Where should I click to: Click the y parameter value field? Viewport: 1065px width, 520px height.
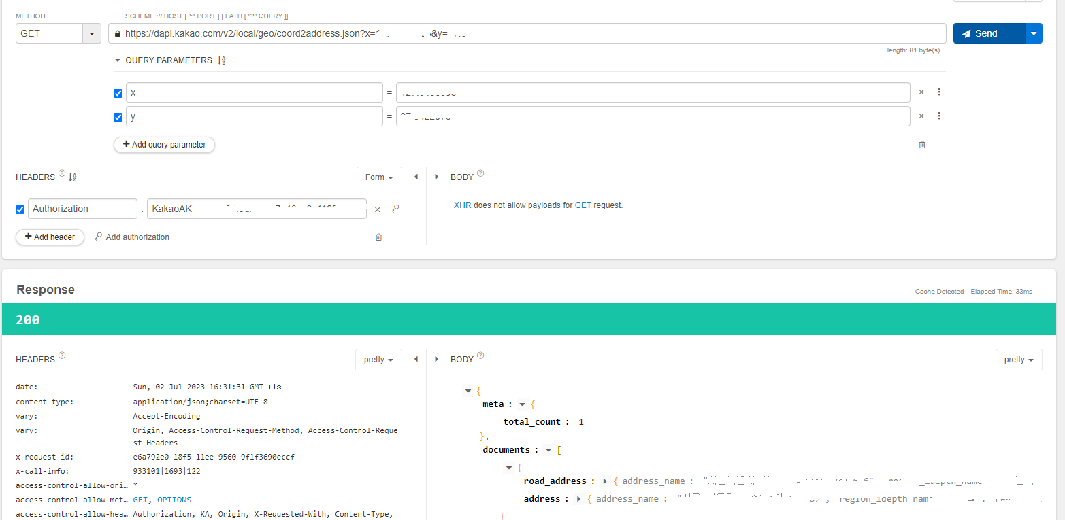tap(653, 116)
